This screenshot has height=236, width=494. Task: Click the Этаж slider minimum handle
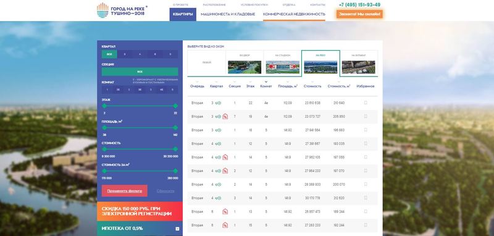104,106
